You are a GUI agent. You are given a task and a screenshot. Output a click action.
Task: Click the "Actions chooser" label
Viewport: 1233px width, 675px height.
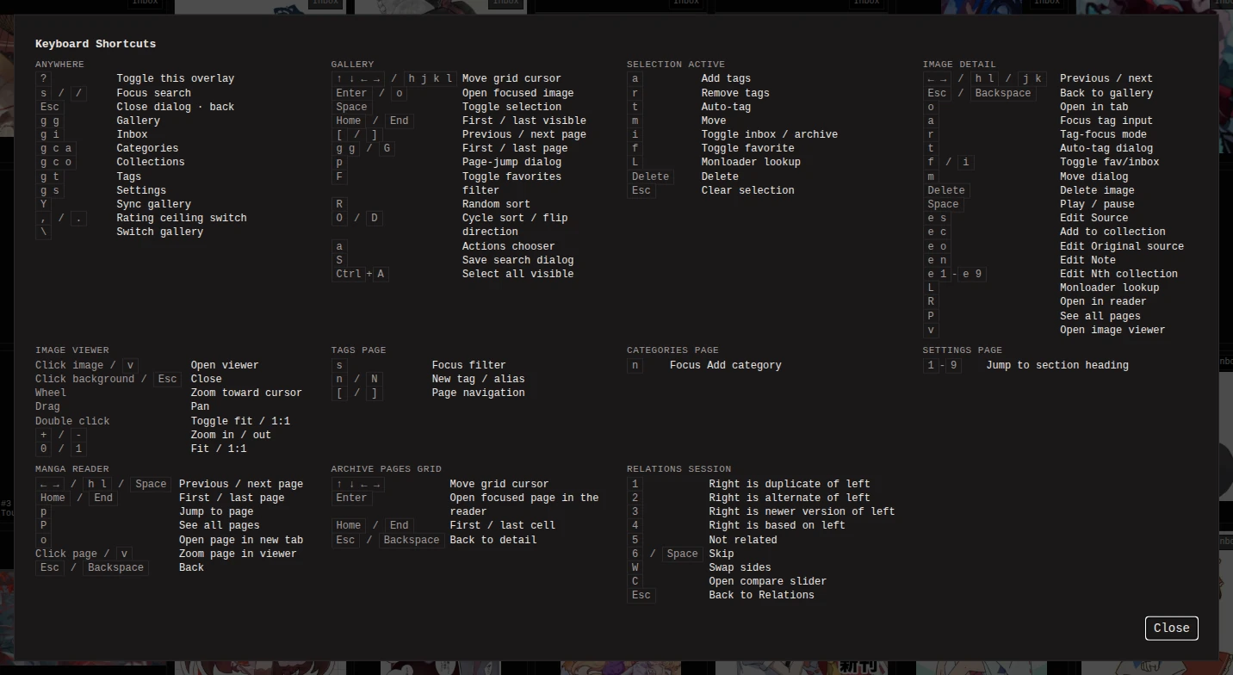pyautogui.click(x=508, y=246)
